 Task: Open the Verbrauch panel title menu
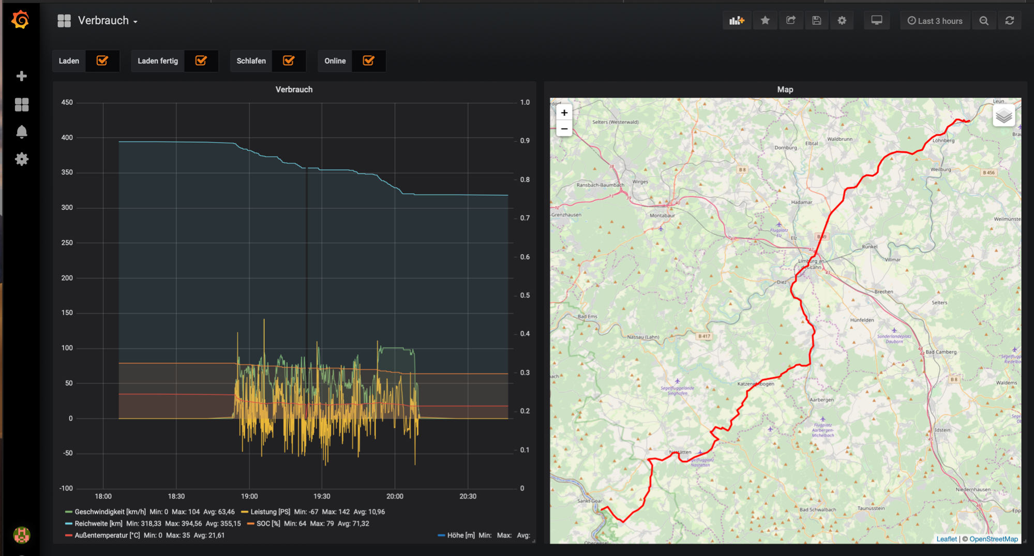tap(294, 89)
